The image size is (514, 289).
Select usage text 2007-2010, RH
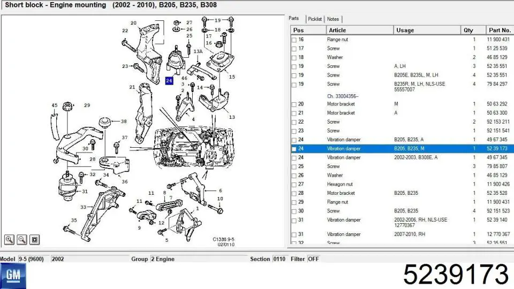click(x=410, y=234)
